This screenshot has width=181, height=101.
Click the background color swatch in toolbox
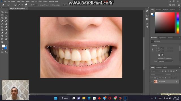pyautogui.click(x=6, y=48)
